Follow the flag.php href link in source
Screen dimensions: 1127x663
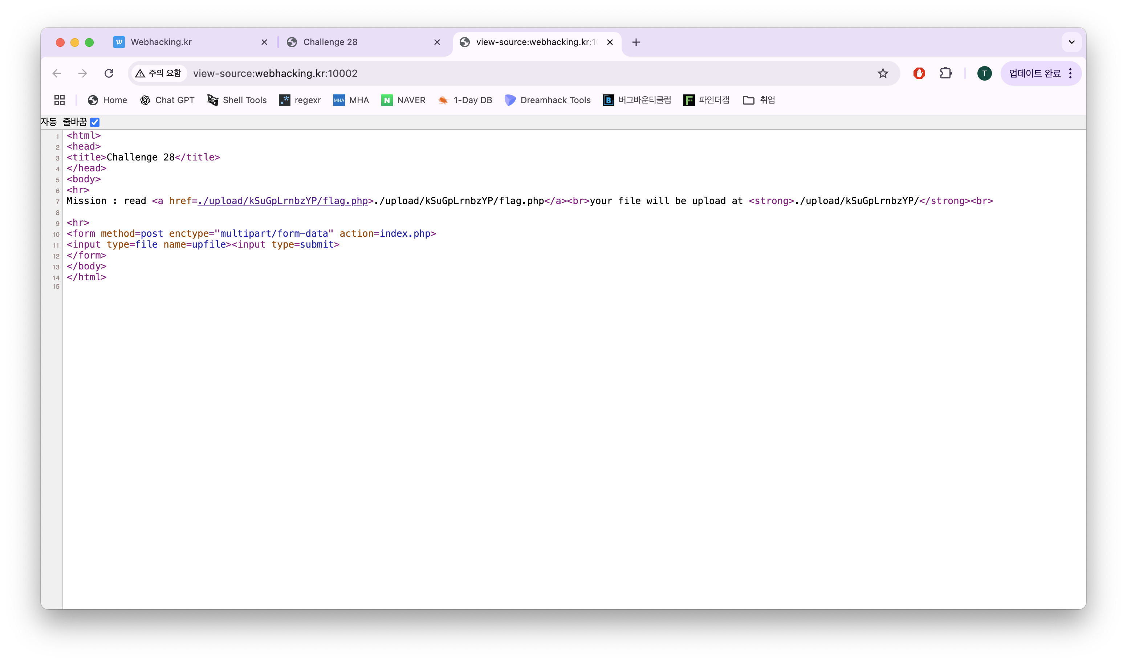[282, 201]
